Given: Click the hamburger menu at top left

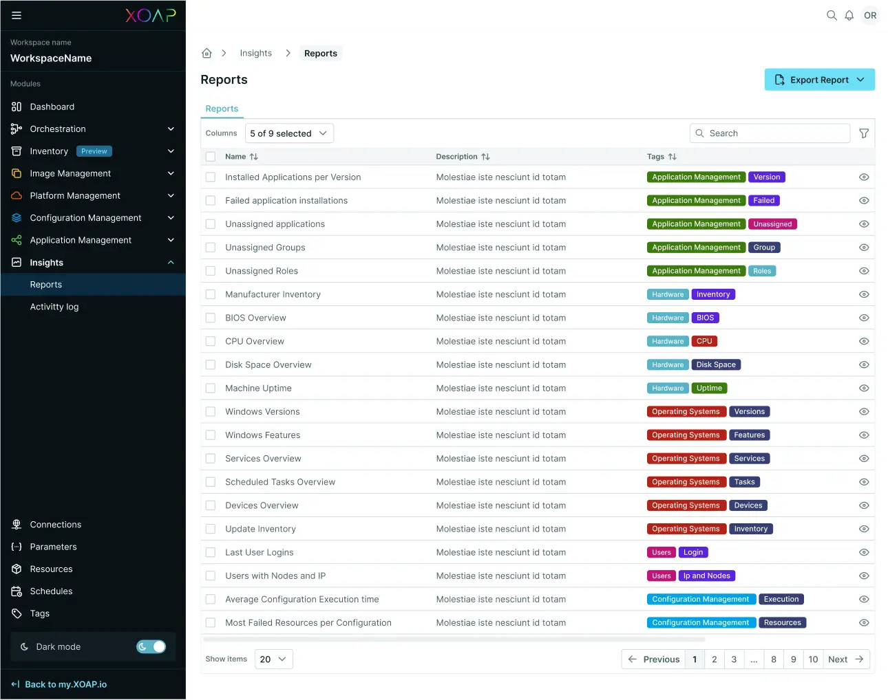Looking at the screenshot, I should (17, 15).
